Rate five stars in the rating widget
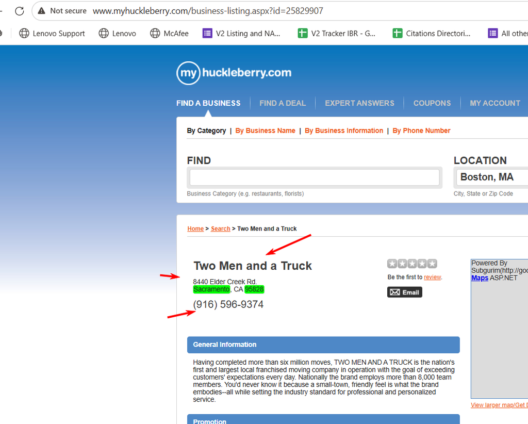This screenshot has height=424, width=528. tap(433, 264)
